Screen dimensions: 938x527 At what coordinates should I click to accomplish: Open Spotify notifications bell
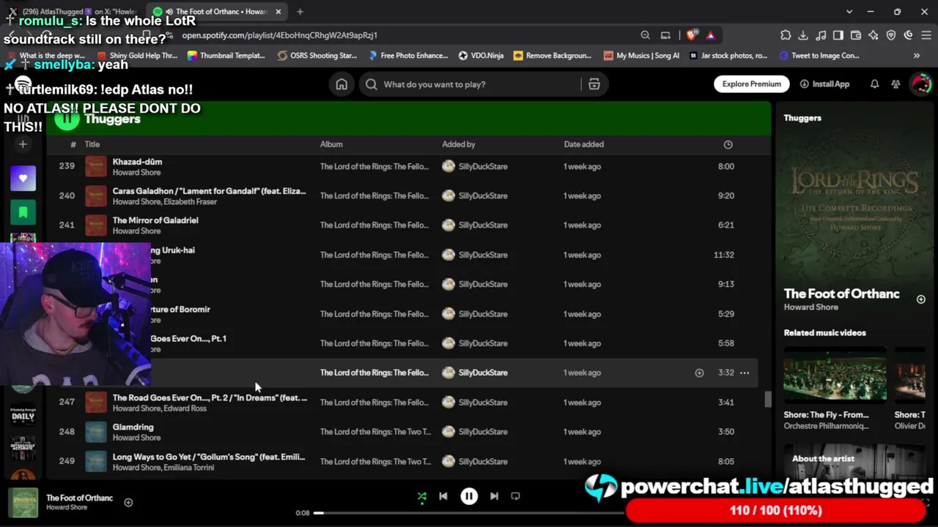tap(874, 84)
